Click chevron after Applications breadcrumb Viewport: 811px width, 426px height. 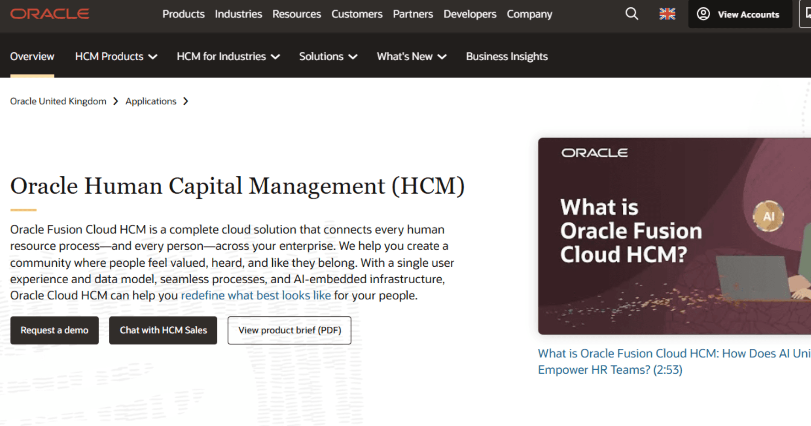pos(186,101)
